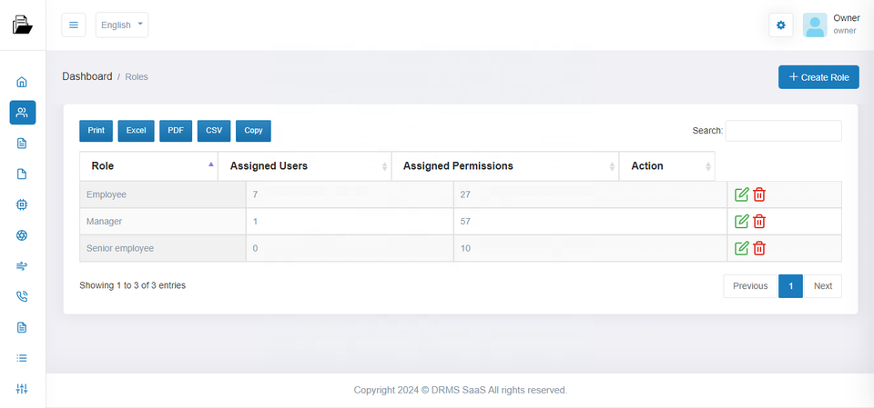874x408 pixels.
Task: Export table using Excel button
Action: (136, 131)
